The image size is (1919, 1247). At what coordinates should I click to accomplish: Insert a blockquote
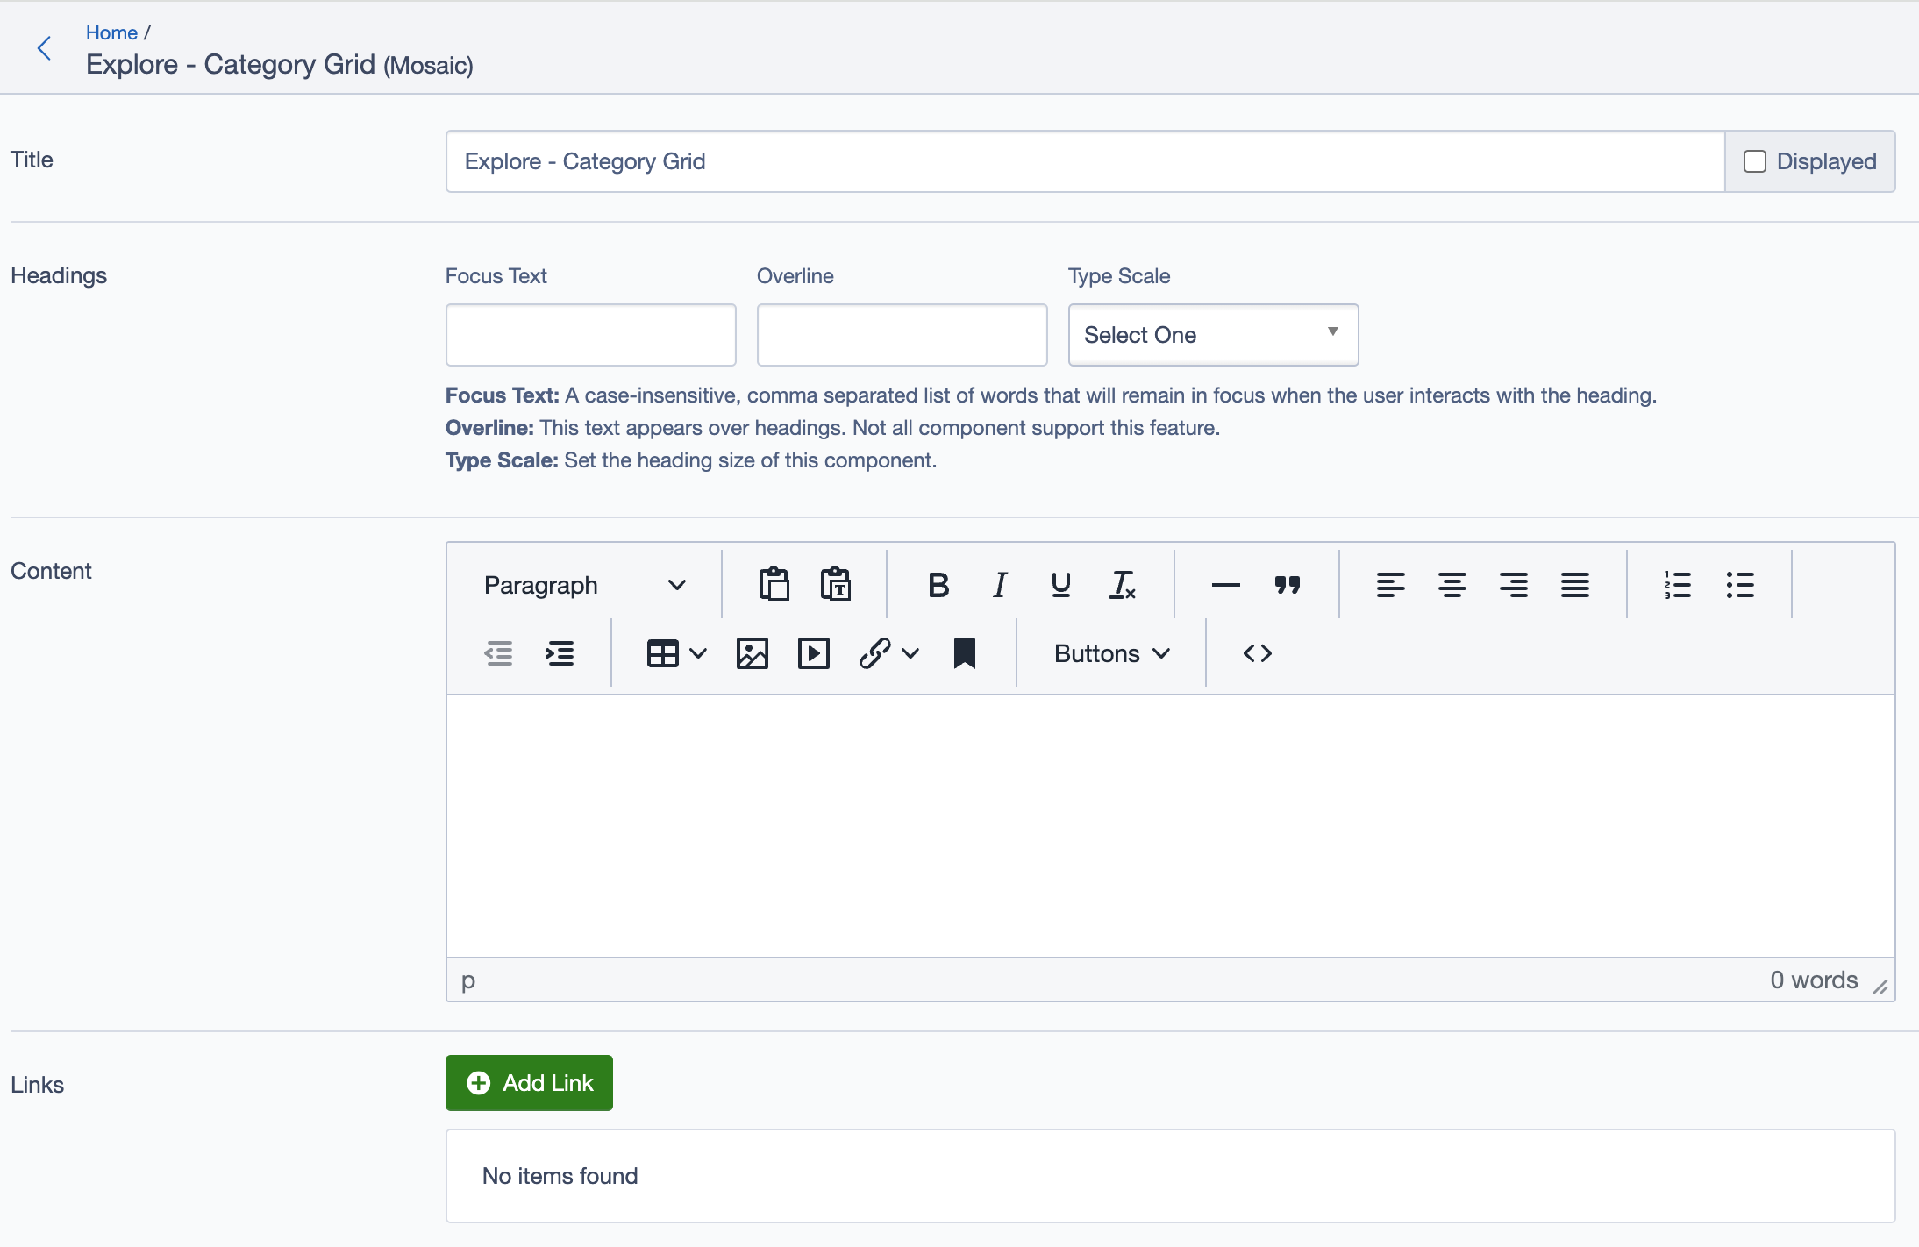1287,584
